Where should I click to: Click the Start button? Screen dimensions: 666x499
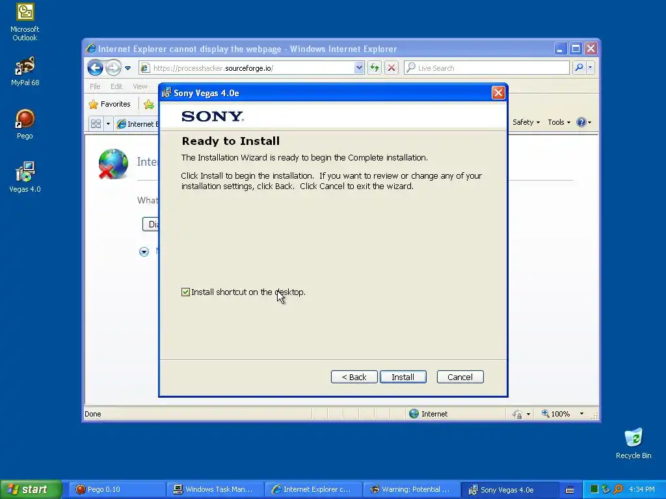pyautogui.click(x=31, y=489)
